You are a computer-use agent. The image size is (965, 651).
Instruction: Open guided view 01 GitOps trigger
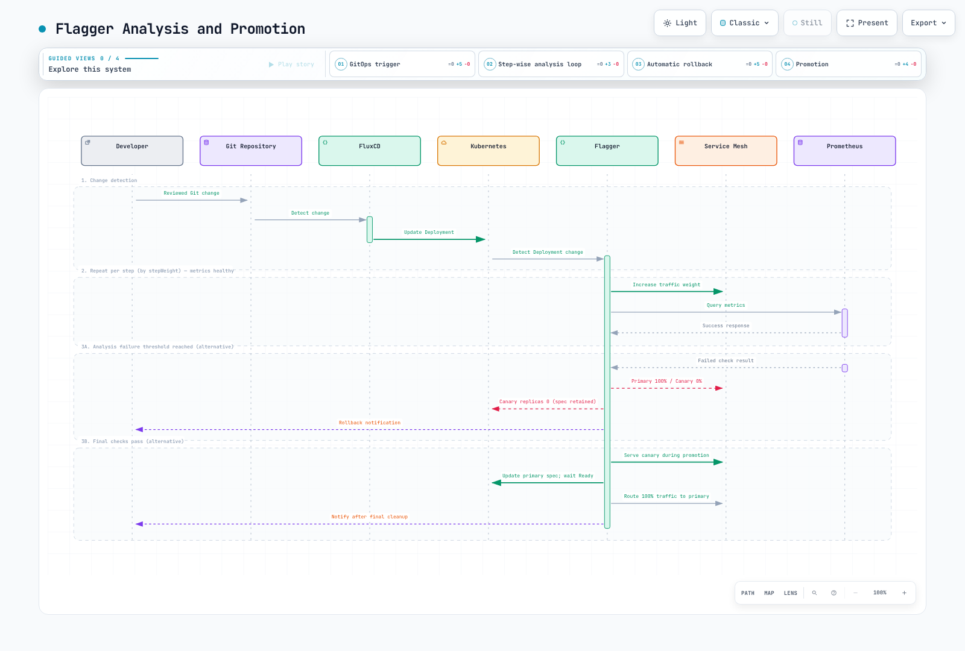click(402, 64)
